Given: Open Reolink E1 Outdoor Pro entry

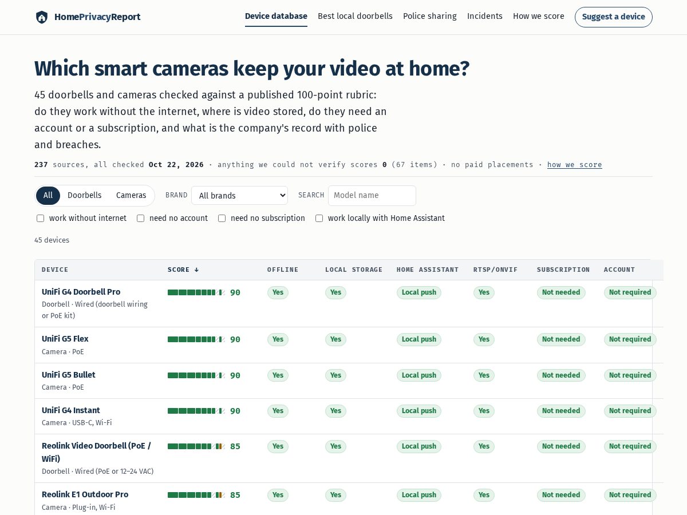Looking at the screenshot, I should coord(85,494).
